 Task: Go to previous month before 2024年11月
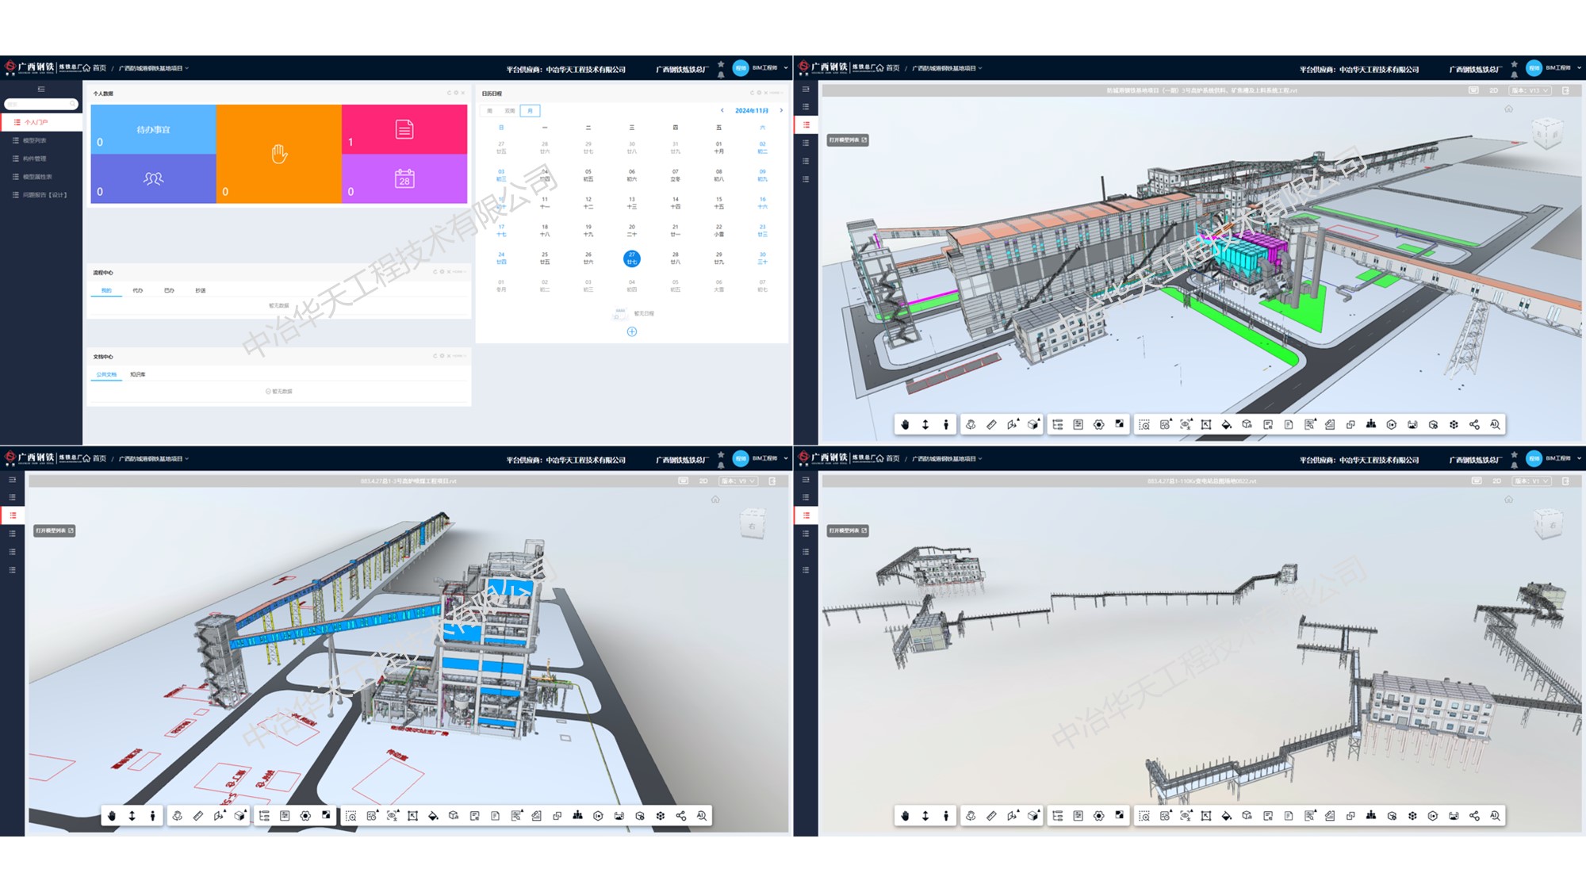click(722, 111)
